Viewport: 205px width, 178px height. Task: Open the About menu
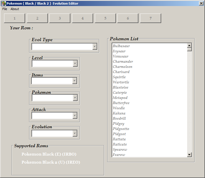pyautogui.click(x=15, y=9)
